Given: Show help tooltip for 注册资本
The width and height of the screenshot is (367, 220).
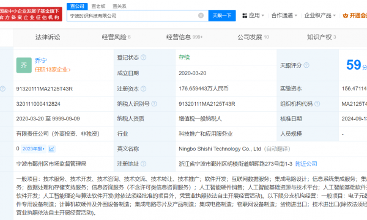Looking at the screenshot, I should click(144, 89).
